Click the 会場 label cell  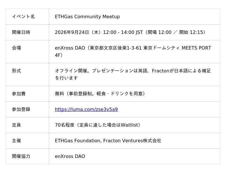(27, 52)
